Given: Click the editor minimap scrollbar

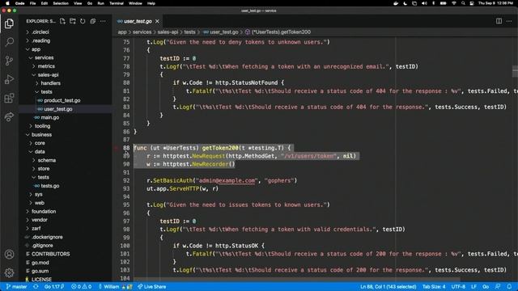Looking at the screenshot, I should click(x=515, y=71).
